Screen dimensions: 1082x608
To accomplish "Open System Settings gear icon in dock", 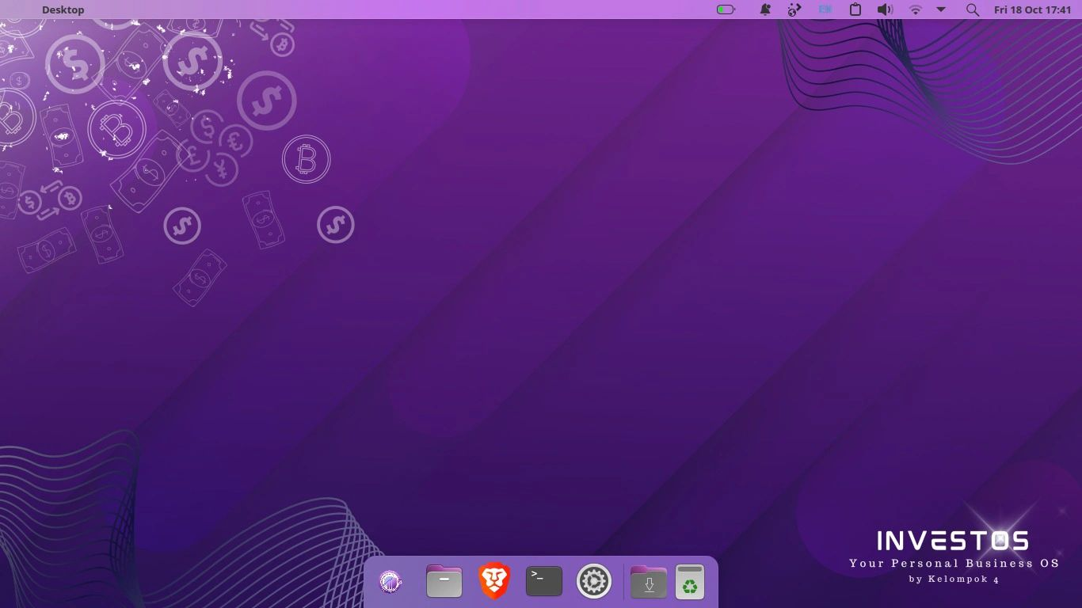I will (x=593, y=581).
